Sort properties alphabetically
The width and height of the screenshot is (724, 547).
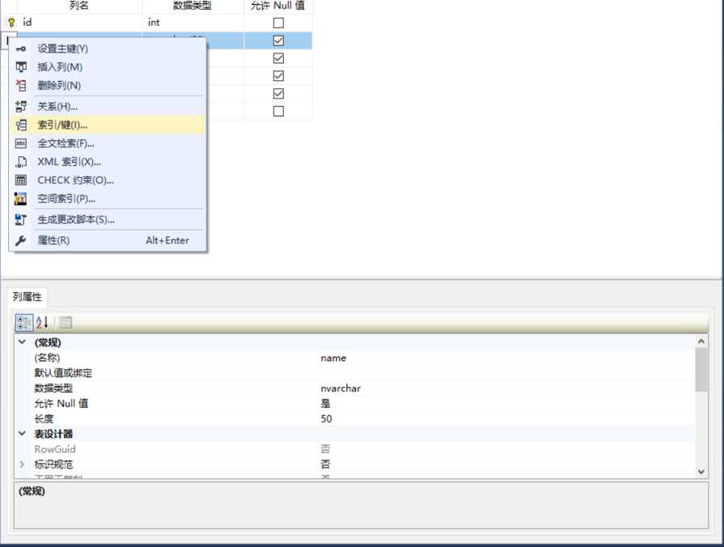[x=42, y=323]
